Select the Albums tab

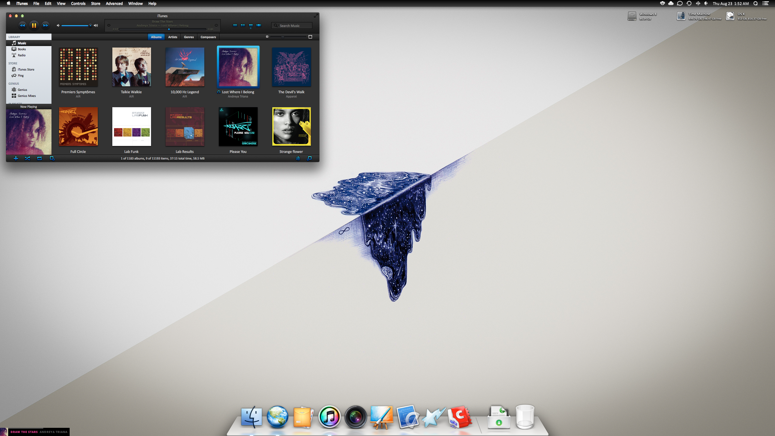pyautogui.click(x=156, y=37)
